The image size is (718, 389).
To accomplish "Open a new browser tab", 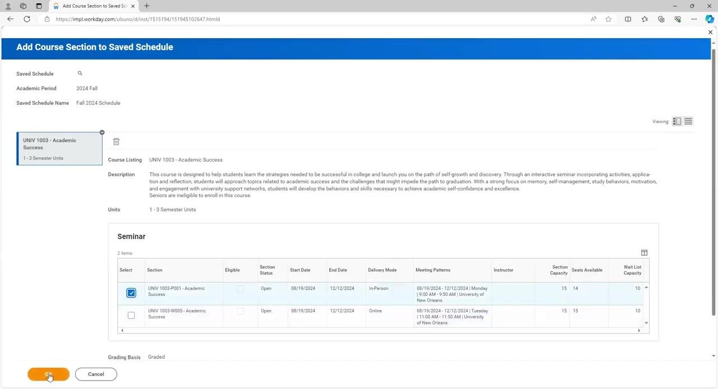I will [146, 6].
